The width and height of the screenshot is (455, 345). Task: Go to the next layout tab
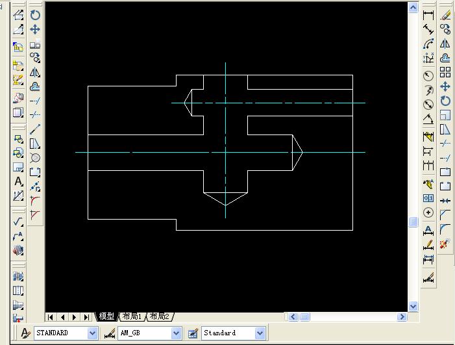[x=74, y=317]
